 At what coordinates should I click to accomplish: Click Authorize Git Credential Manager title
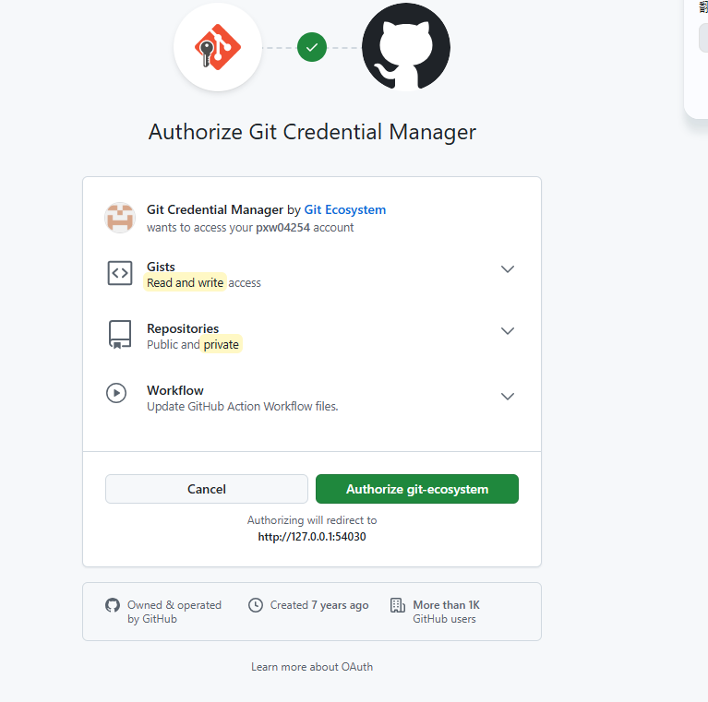point(312,132)
